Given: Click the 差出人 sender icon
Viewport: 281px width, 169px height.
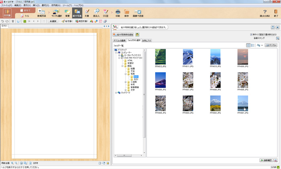Looking at the screenshot, I should (96, 13).
